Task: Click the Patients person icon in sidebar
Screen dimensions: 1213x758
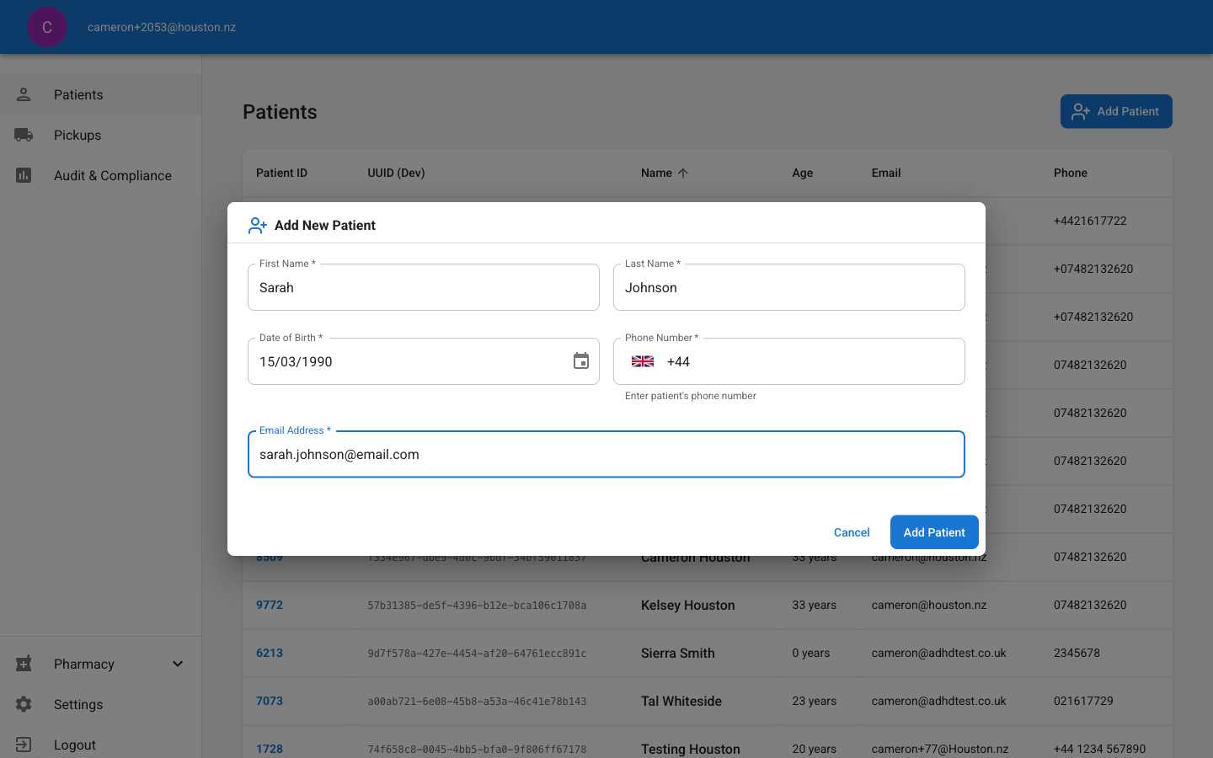Action: point(24,94)
